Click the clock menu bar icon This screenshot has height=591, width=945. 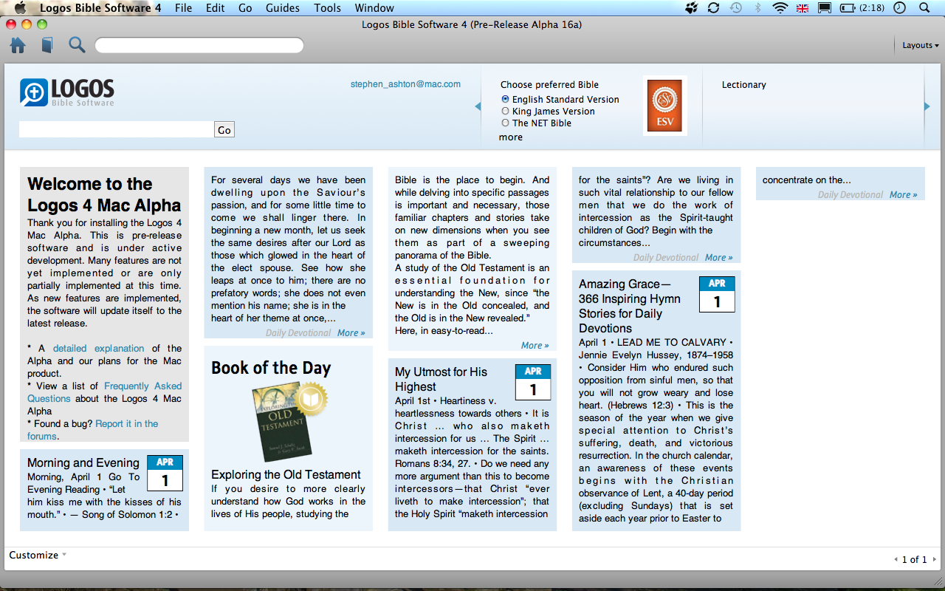[899, 8]
